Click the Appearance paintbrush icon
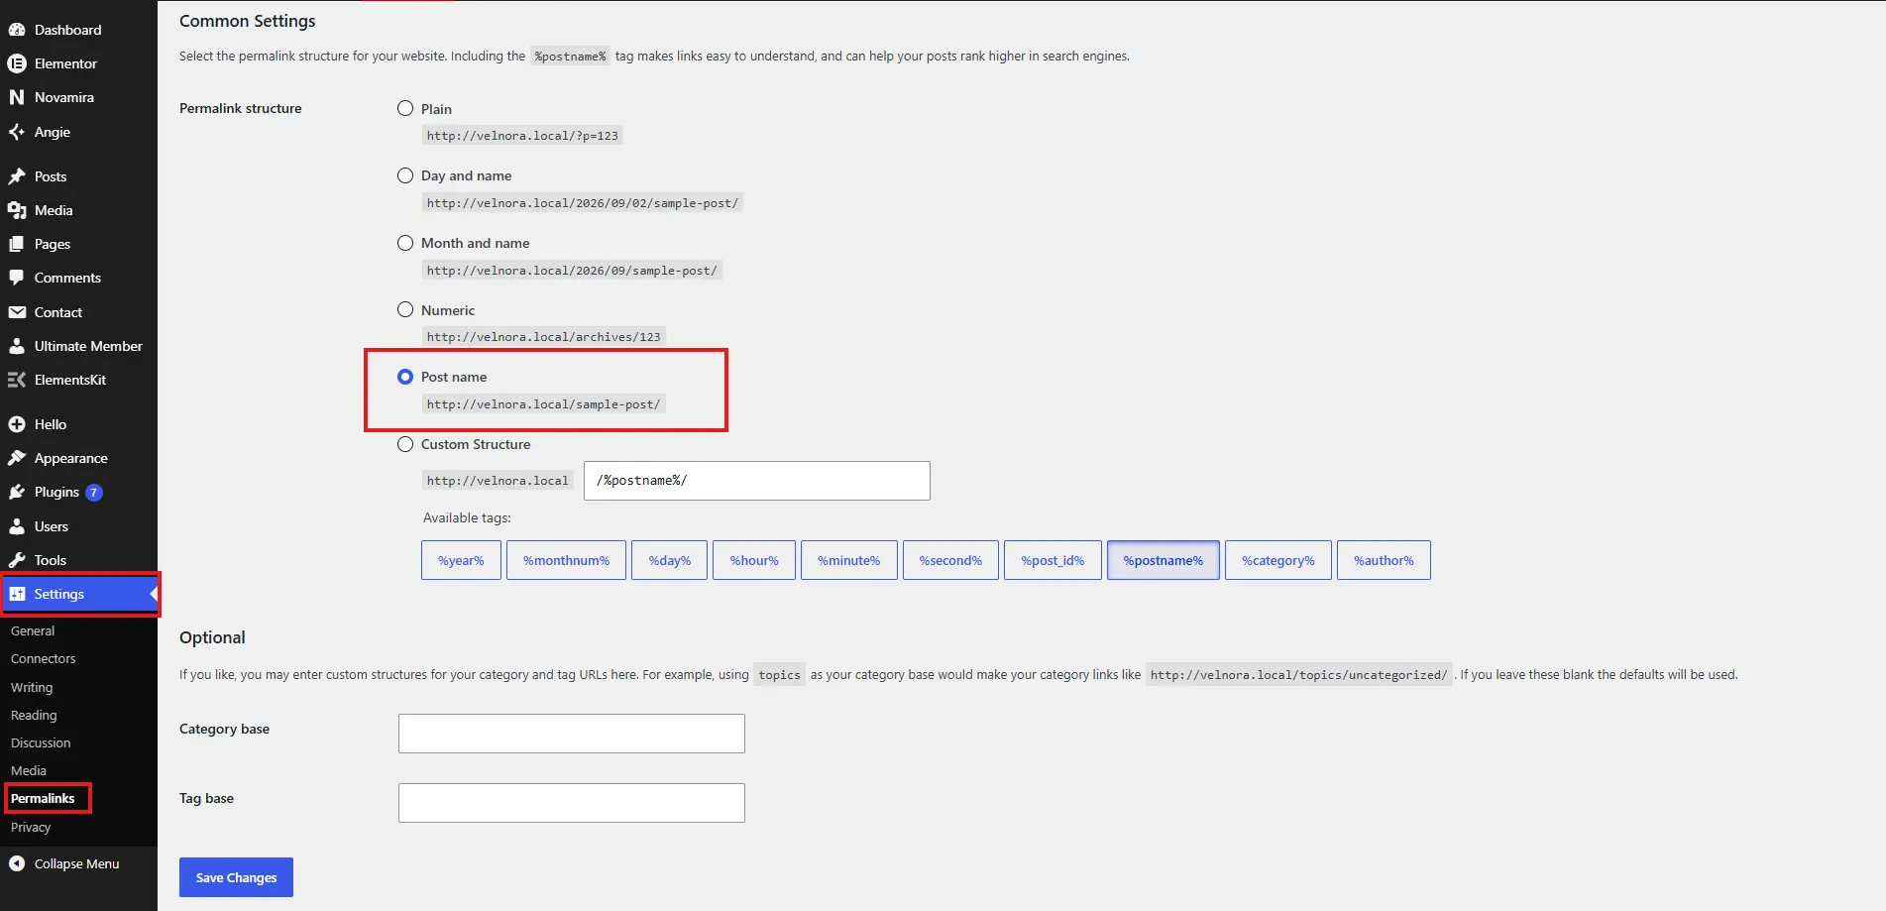1886x911 pixels. tap(17, 458)
